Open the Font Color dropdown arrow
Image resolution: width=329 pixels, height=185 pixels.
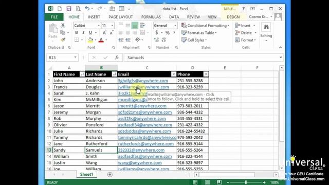tap(106, 40)
